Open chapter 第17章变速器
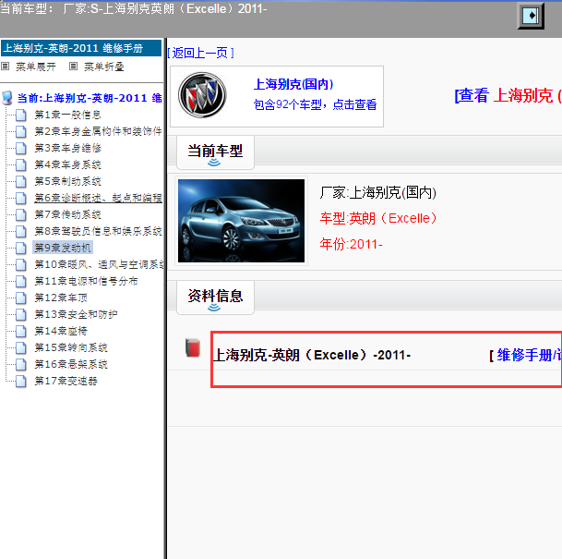 pyautogui.click(x=66, y=381)
